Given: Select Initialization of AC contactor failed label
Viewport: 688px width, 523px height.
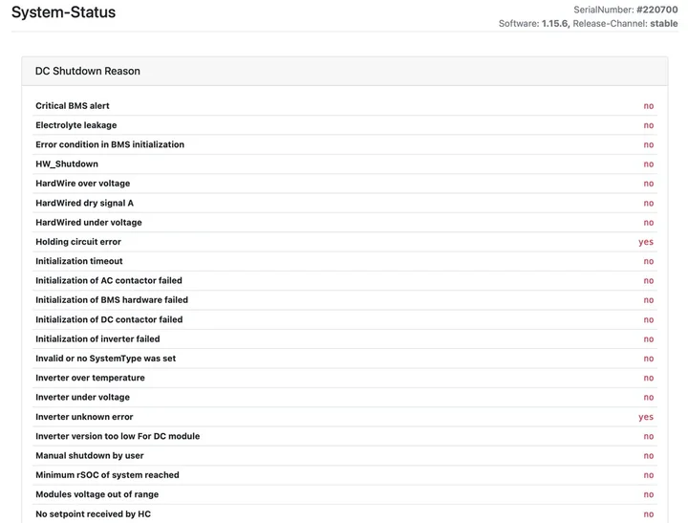Looking at the screenshot, I should coord(109,281).
